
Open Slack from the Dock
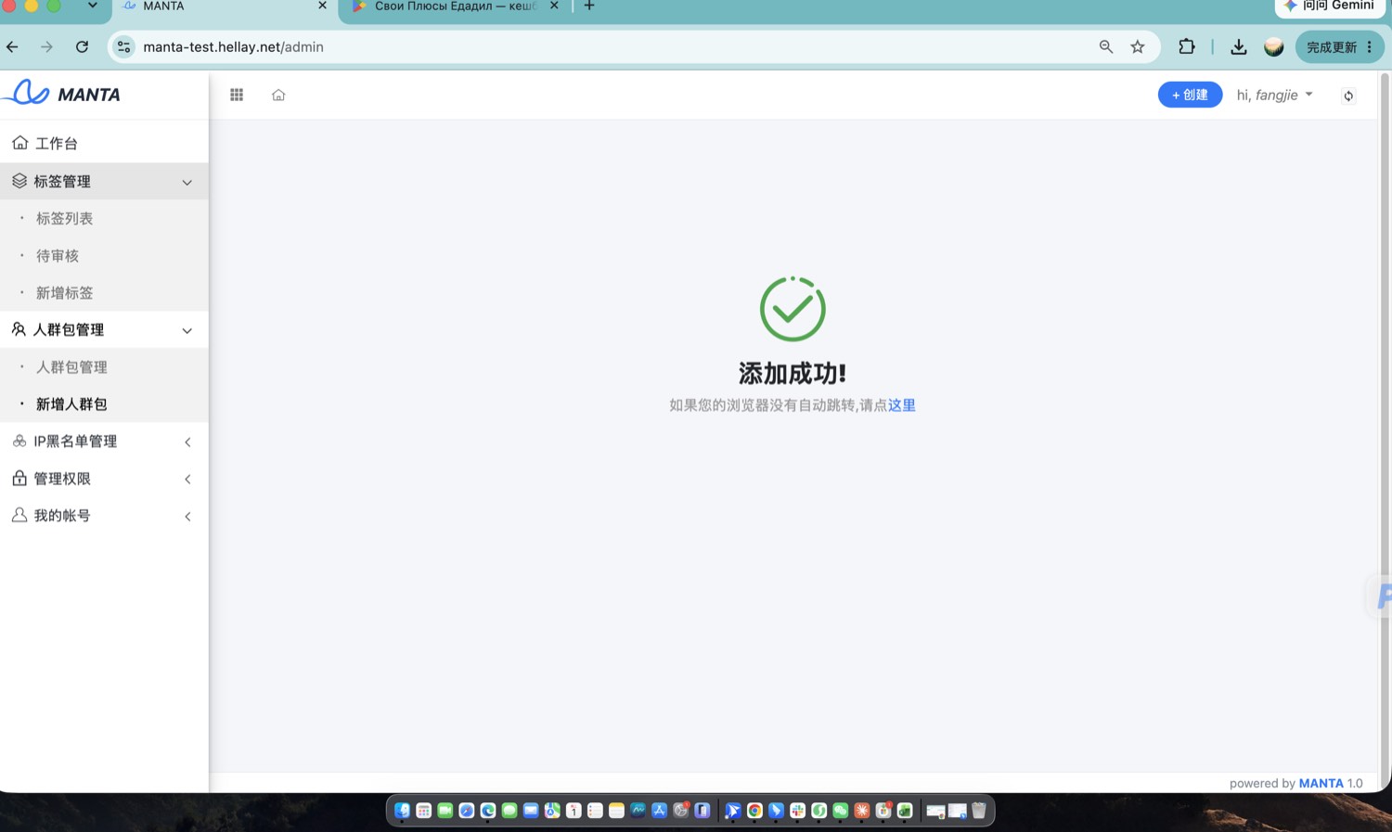coord(797,811)
